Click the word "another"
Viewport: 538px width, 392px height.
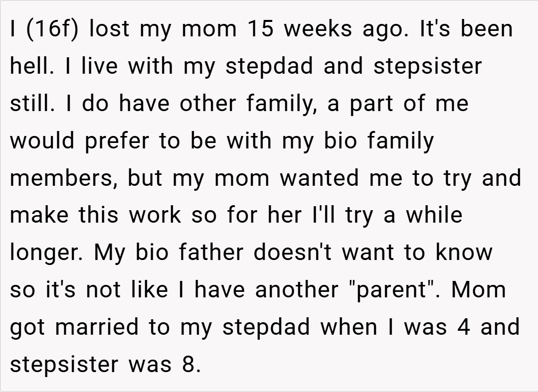click(296, 289)
